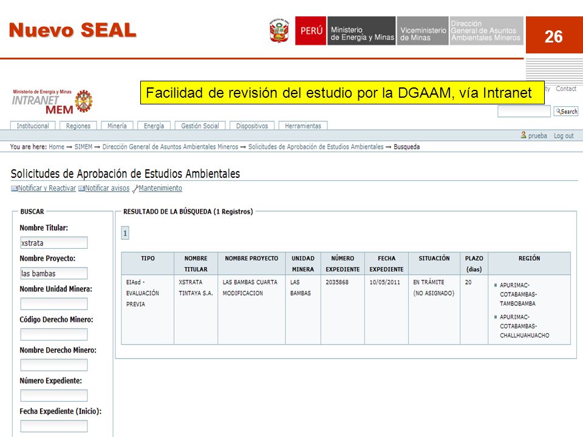The height and width of the screenshot is (437, 583).
Task: Open the Dispositivos tab
Action: tap(252, 126)
